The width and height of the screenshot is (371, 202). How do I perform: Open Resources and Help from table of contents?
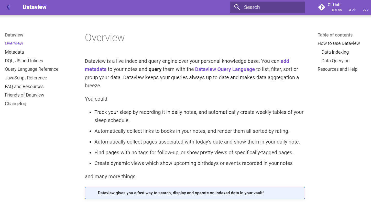[337, 69]
